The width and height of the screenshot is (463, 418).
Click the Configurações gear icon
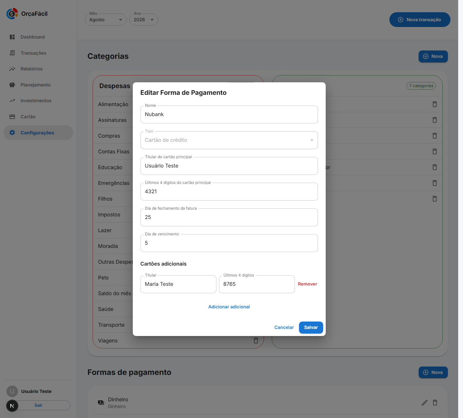click(12, 132)
